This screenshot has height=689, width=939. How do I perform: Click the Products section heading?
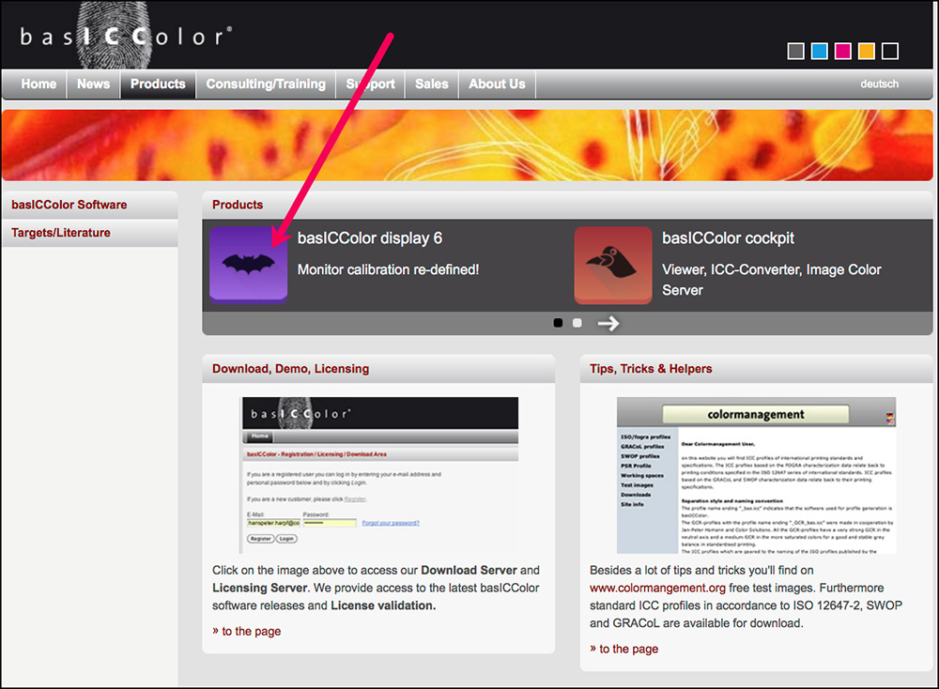pos(238,205)
